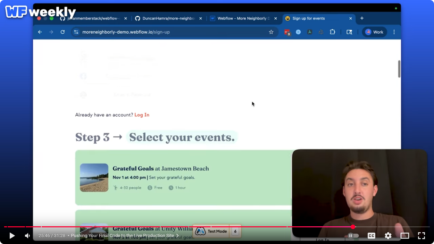Click the dark green extension icon
Viewport: 434px width, 244px height.
tap(310, 32)
